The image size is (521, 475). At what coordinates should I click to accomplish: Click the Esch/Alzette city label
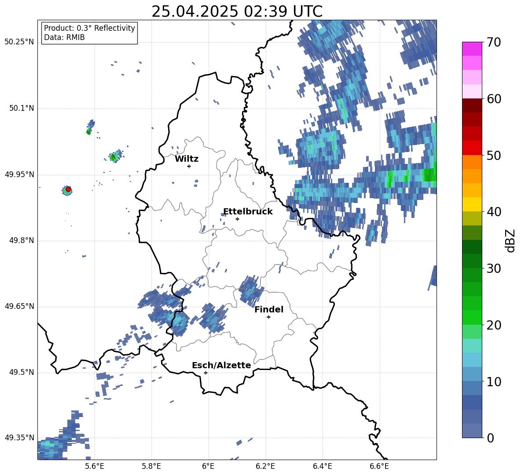click(221, 365)
